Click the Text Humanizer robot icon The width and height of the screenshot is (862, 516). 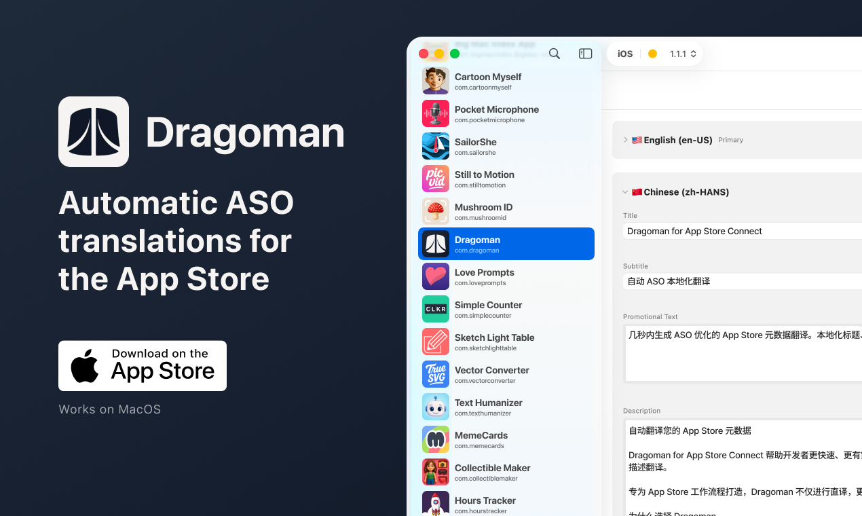pos(436,407)
